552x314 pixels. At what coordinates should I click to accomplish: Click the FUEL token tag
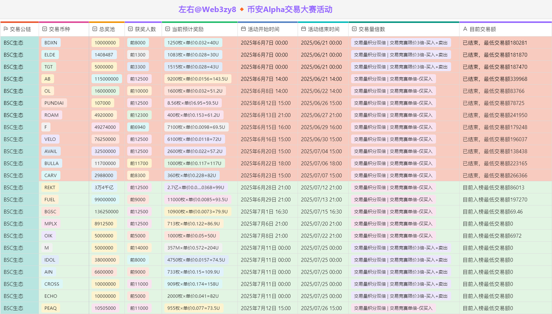(50, 200)
